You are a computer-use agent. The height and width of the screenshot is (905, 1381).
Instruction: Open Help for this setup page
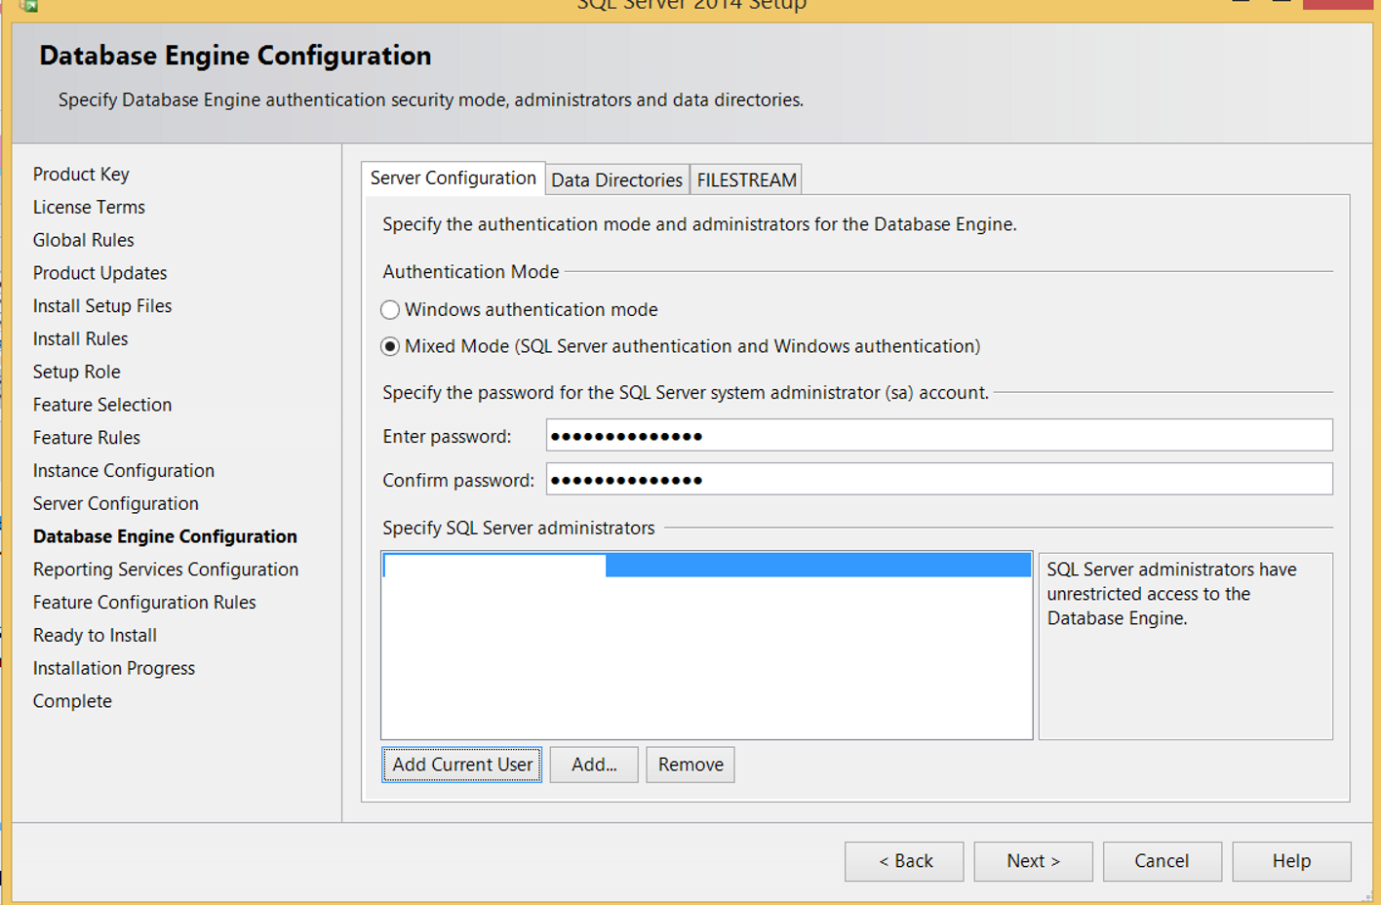point(1291,862)
